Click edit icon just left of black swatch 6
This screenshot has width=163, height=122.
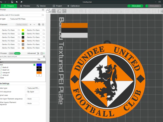pyautogui.click(x=19, y=37)
